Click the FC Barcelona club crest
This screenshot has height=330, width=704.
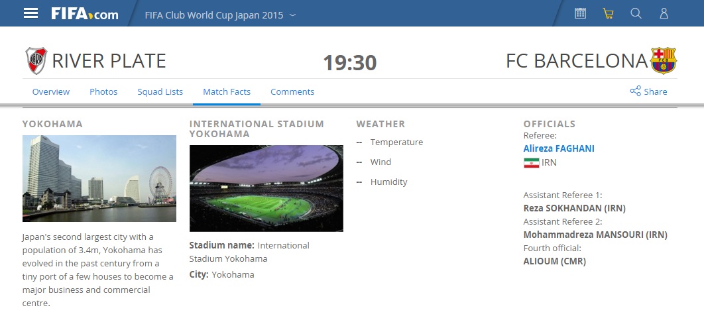(663, 61)
